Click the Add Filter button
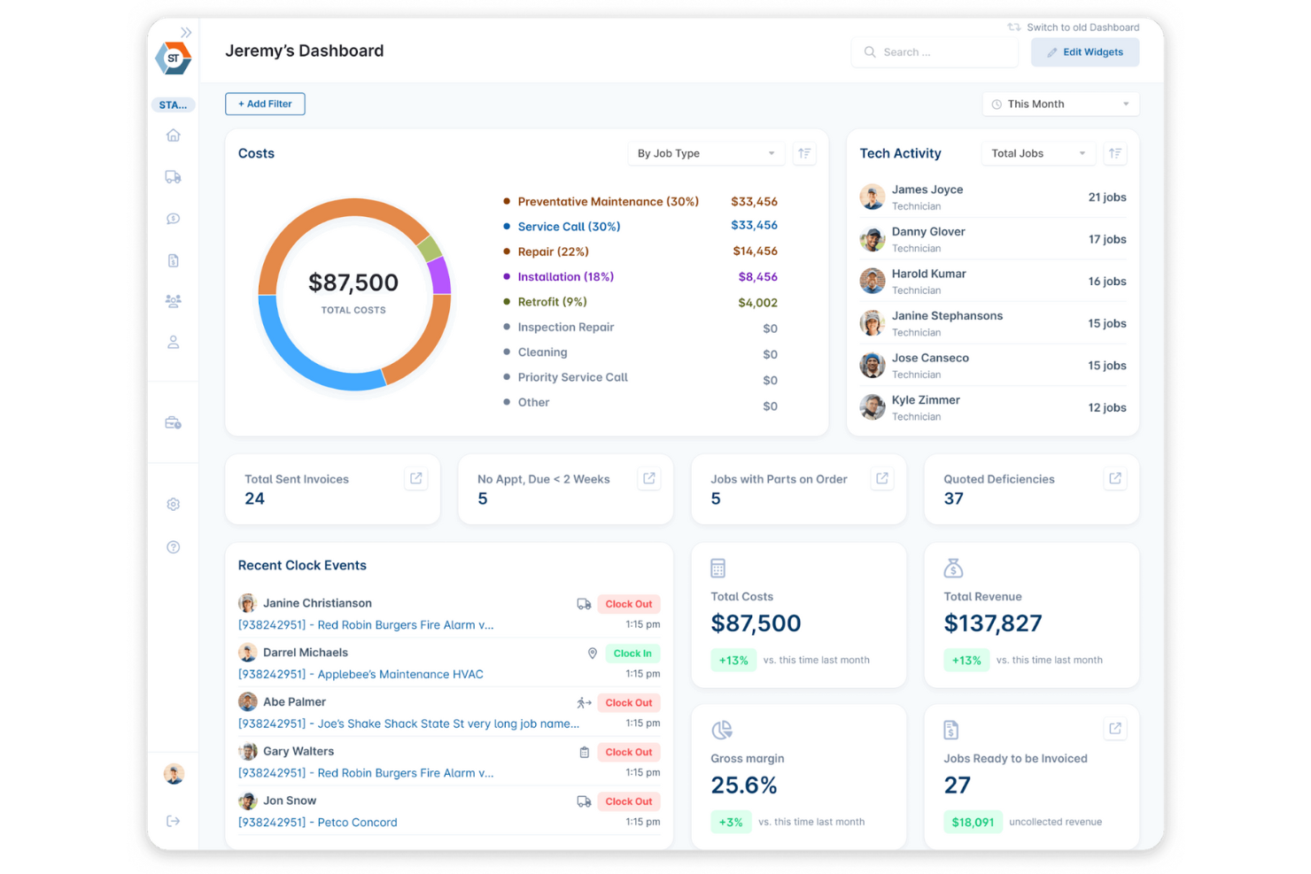Image resolution: width=1311 pixels, height=874 pixels. [x=265, y=104]
